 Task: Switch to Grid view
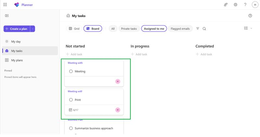(x=74, y=29)
